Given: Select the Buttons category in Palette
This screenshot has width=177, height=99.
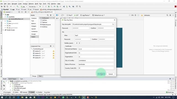Looking at the screenshot, I should tap(33, 23).
